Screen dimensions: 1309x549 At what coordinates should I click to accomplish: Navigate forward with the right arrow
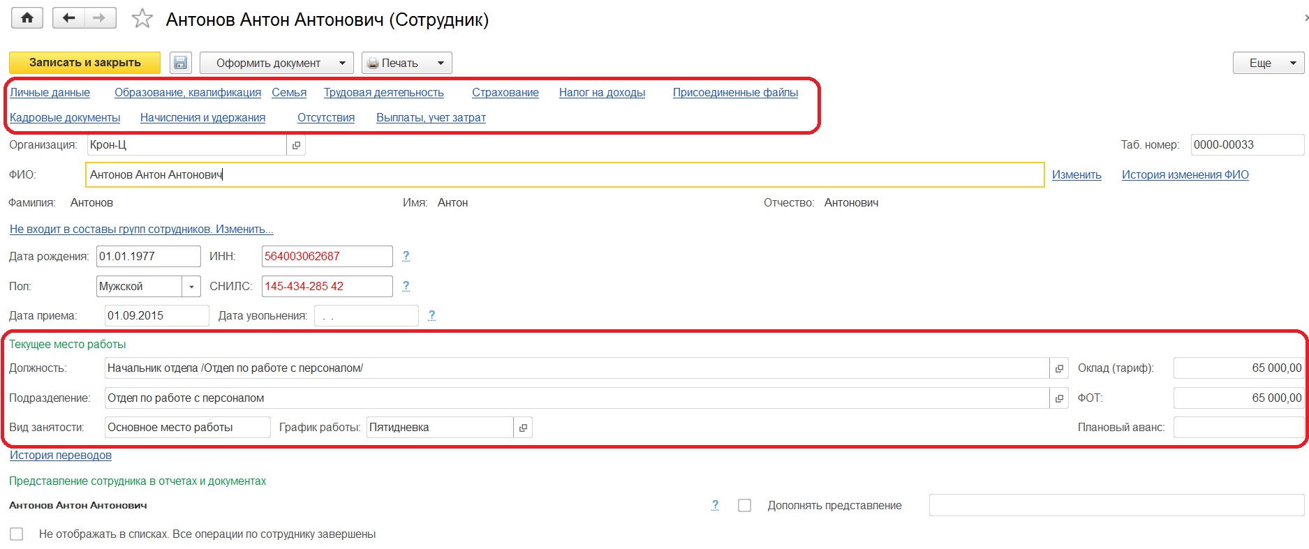coord(100,18)
